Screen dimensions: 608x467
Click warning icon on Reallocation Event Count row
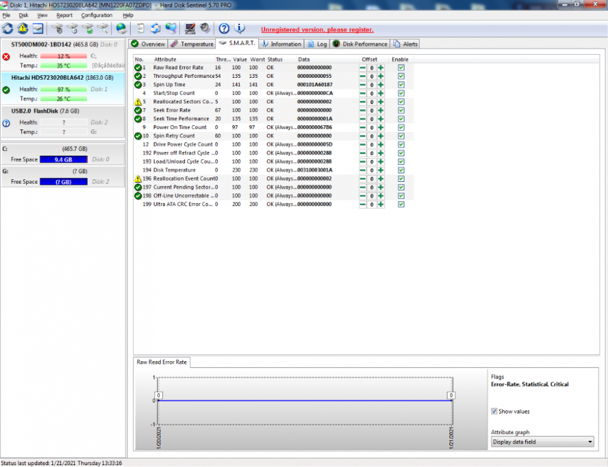(x=138, y=179)
